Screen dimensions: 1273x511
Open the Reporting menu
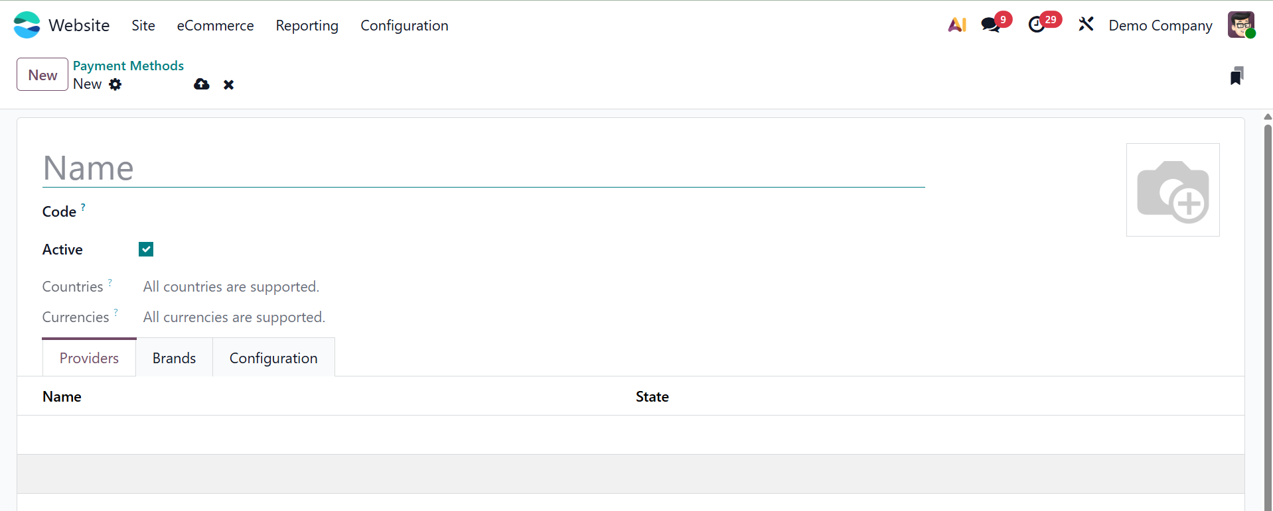click(x=307, y=25)
